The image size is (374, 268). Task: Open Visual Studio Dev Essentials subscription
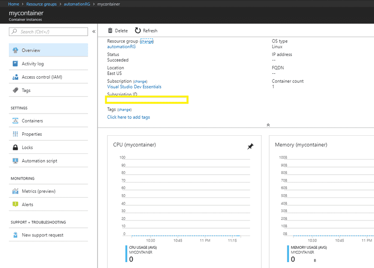coord(134,87)
